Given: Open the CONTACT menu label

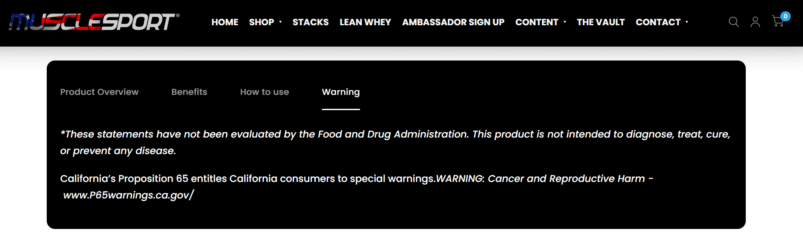Looking at the screenshot, I should (658, 22).
